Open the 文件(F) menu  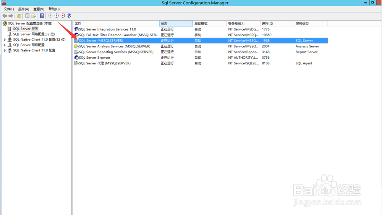point(9,9)
